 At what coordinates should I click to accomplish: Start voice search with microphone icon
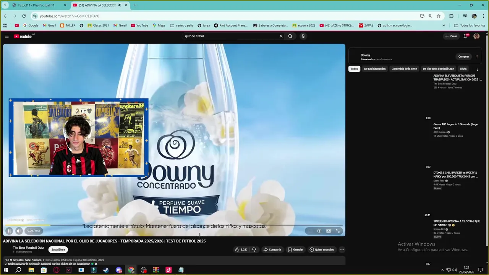303,36
